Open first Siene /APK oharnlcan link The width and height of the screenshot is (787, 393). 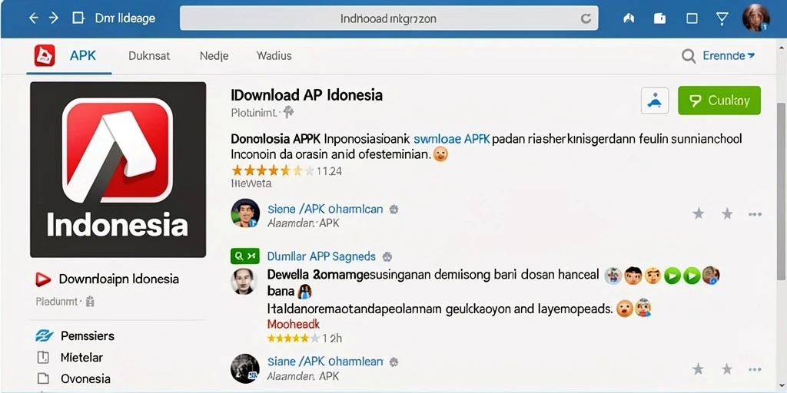coord(325,209)
